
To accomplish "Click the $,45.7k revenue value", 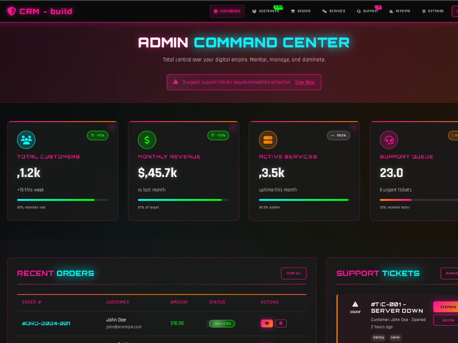I will pos(158,173).
